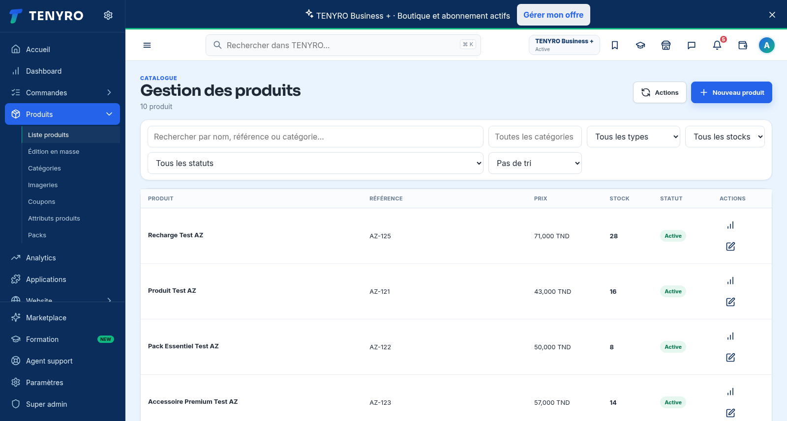Click Active status of Recharge Test AZ

(673, 236)
